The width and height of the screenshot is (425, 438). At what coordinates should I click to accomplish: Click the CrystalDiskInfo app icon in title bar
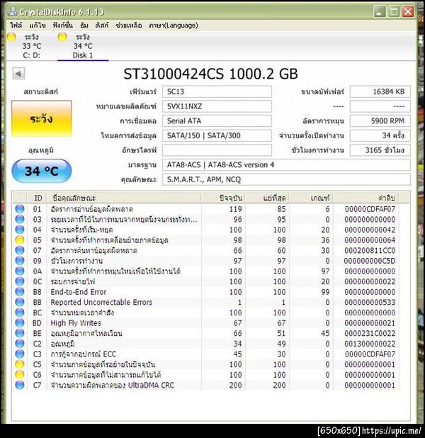[x=12, y=11]
